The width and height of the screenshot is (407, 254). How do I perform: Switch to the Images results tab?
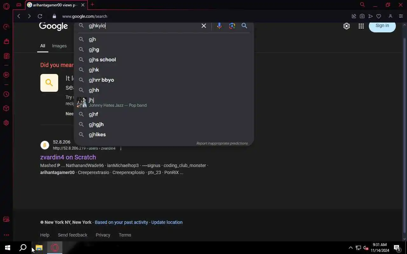pyautogui.click(x=59, y=46)
